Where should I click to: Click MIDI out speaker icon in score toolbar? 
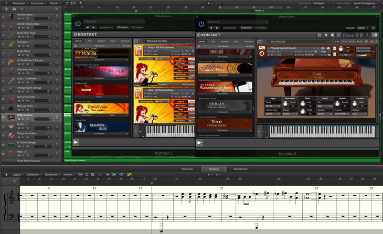108,175
